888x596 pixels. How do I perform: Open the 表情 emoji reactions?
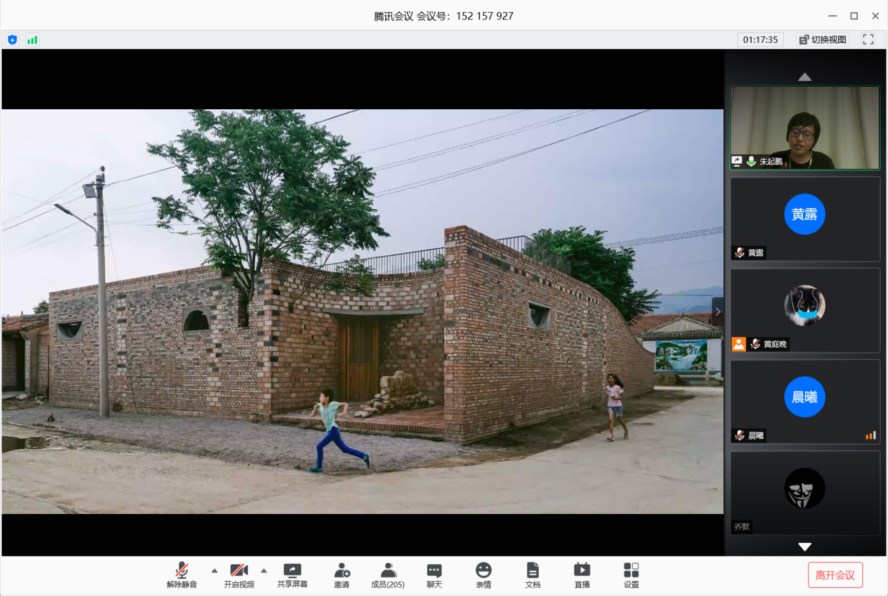(x=483, y=574)
